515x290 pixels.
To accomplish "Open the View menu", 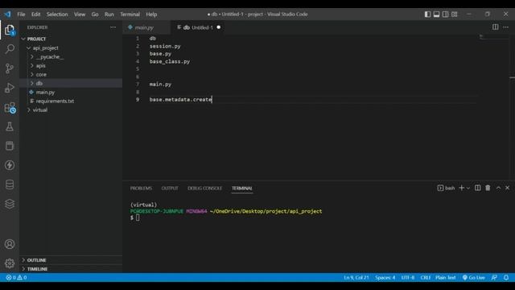I will [x=80, y=14].
